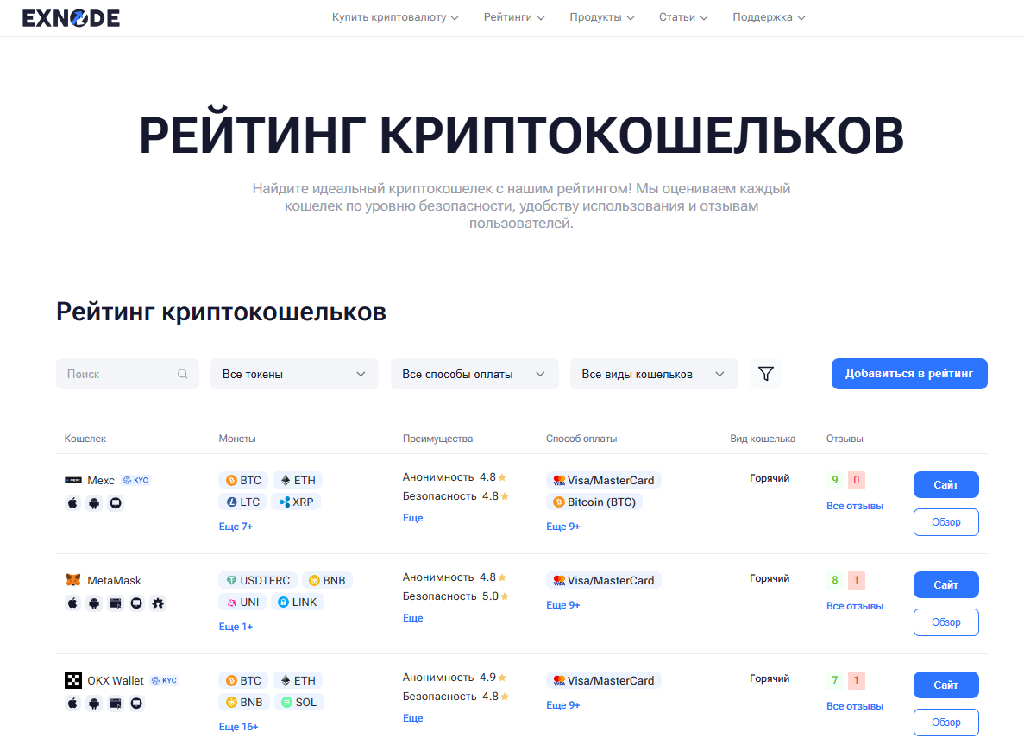Screen dimensions: 1024x751
Task: Click the Apple platform icon under Mexc
Action: pos(72,502)
